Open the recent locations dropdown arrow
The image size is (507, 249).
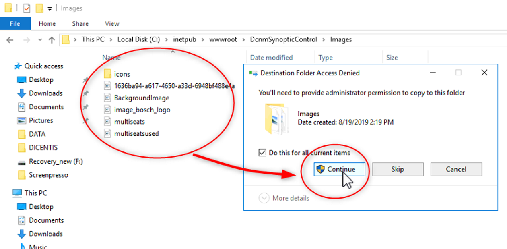tap(40, 40)
